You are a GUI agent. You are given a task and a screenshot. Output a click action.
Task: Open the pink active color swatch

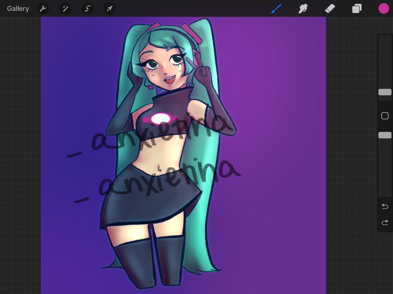click(384, 8)
